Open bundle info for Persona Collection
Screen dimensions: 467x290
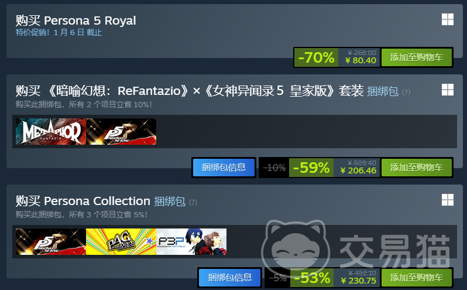[229, 278]
